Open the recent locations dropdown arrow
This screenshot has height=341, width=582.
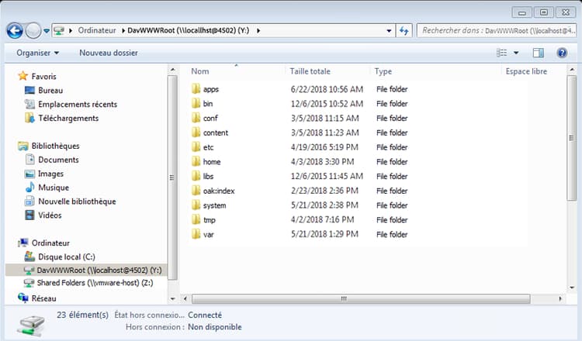(47, 31)
